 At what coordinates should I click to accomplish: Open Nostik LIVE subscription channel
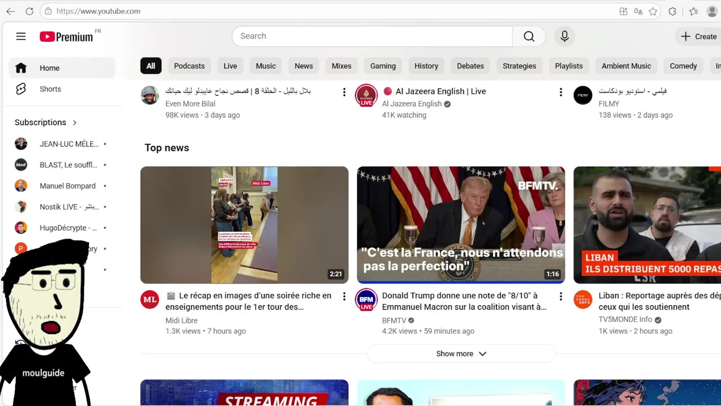point(62,206)
